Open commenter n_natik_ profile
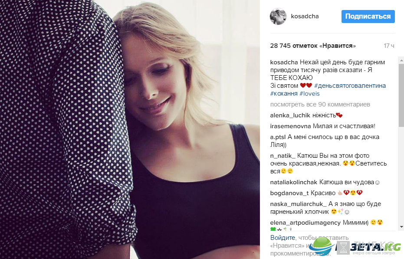Image resolution: width=404 pixels, height=259 pixels. (282, 156)
